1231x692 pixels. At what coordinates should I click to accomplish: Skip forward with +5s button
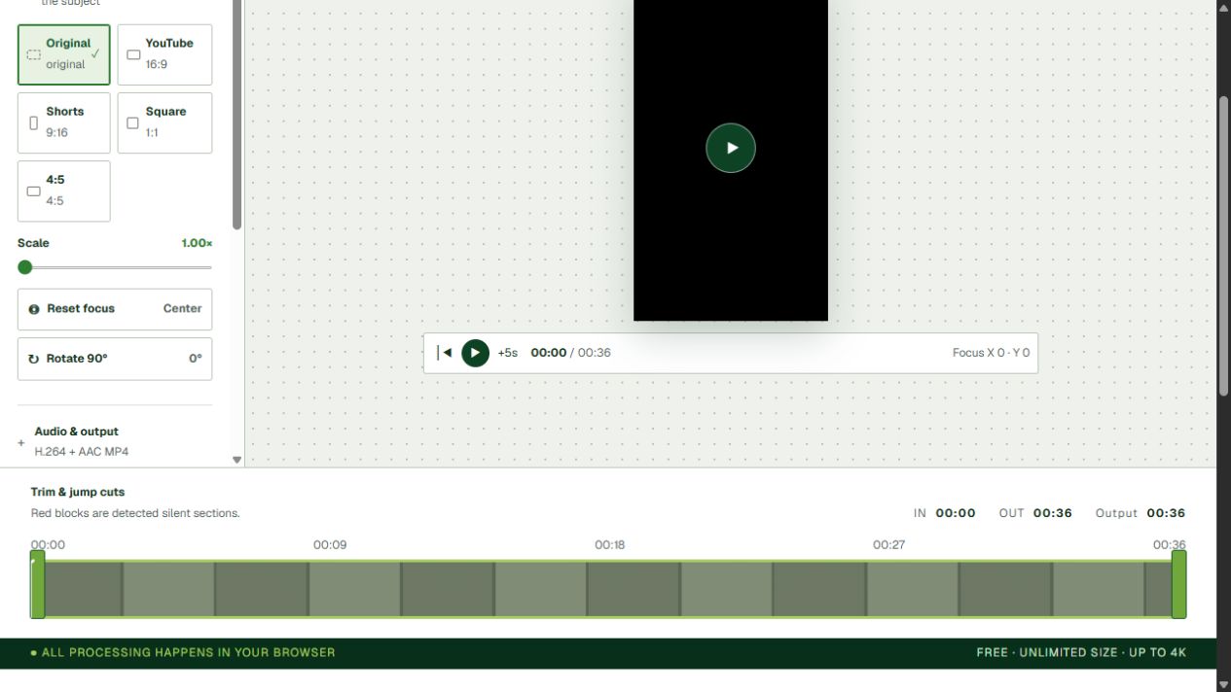point(508,353)
